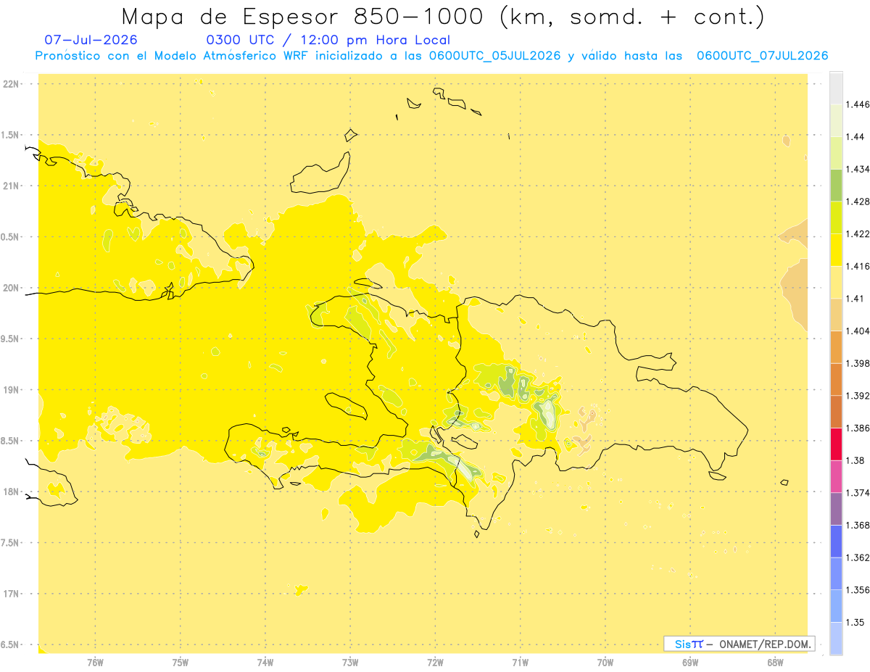Click the 1.374 colorbar value
Screen dimensions: 870x672
pos(858,492)
